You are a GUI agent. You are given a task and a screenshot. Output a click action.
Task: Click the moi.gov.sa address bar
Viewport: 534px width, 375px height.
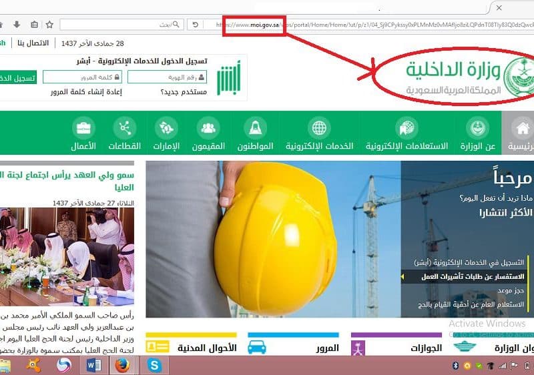coord(368,25)
